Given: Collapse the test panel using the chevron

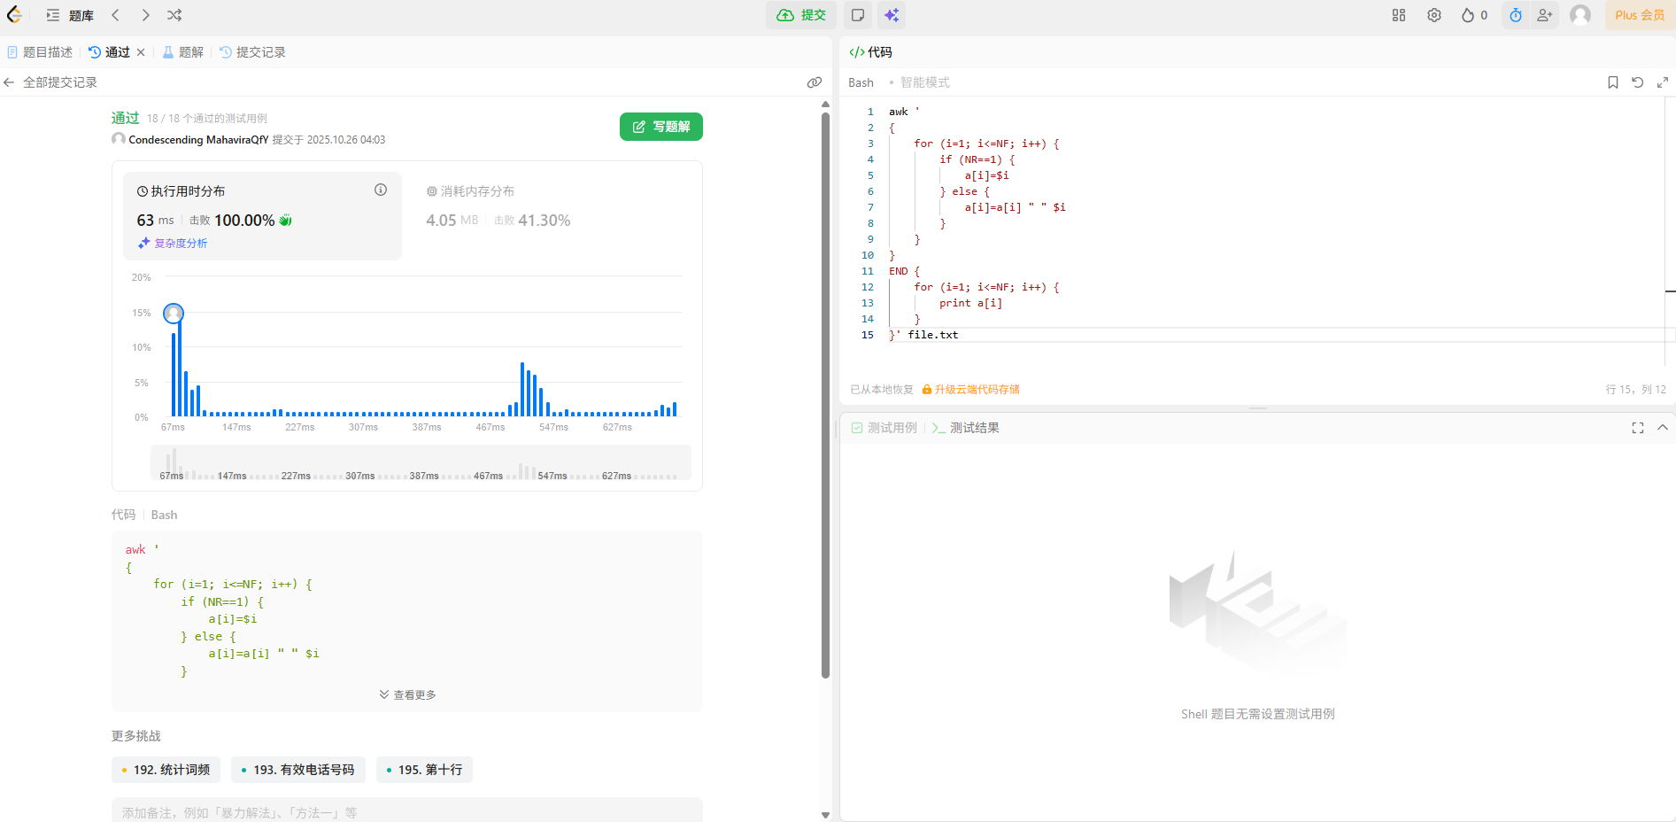Looking at the screenshot, I should coord(1663,428).
